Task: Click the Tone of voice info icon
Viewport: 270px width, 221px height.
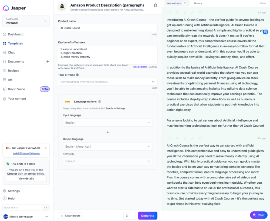Action: (77, 75)
